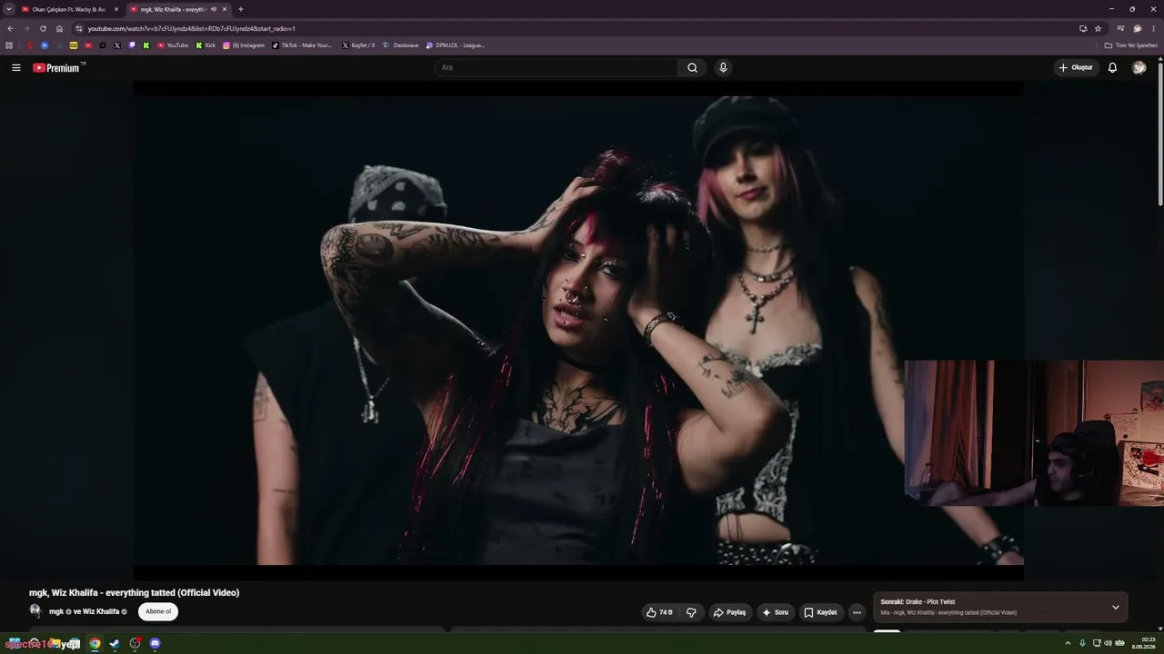Show hidden system tray icons
This screenshot has width=1164, height=654.
click(1069, 643)
